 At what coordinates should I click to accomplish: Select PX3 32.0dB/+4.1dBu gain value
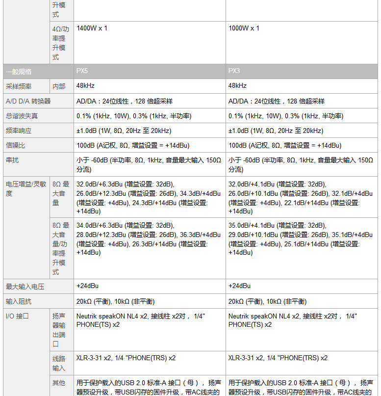302,197
